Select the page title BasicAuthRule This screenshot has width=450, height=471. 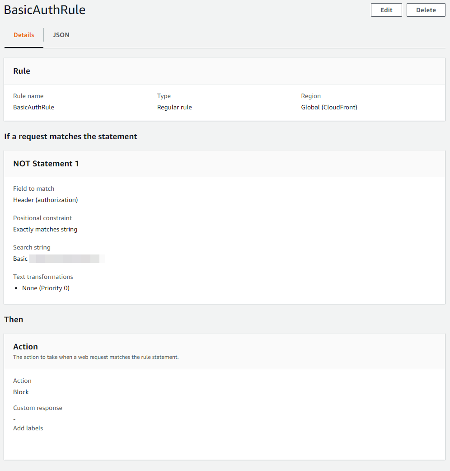tap(44, 9)
